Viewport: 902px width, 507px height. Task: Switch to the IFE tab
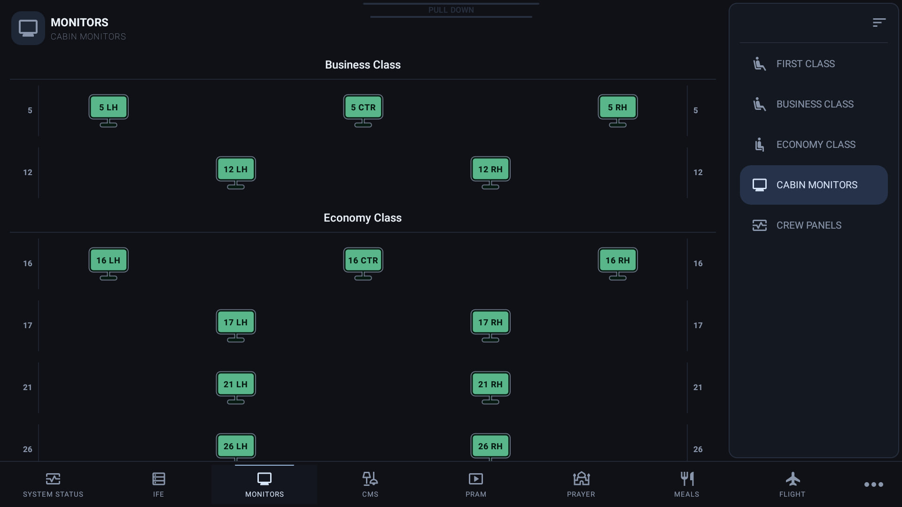pyautogui.click(x=159, y=485)
